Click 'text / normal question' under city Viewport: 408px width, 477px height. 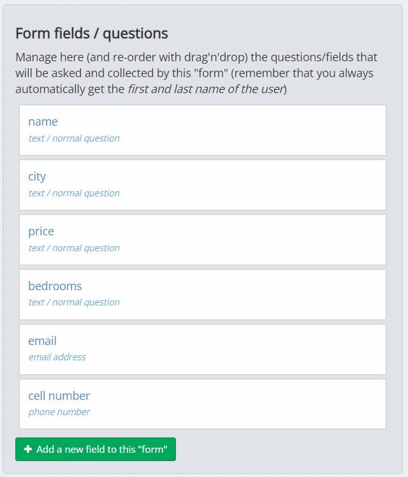click(x=74, y=193)
